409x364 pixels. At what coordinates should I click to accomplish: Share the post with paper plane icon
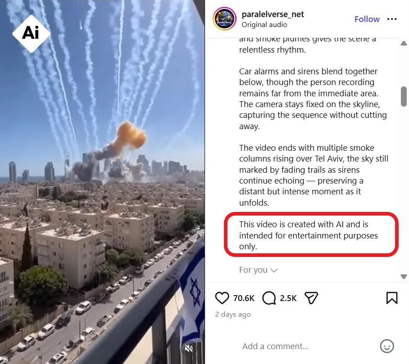coord(311,298)
